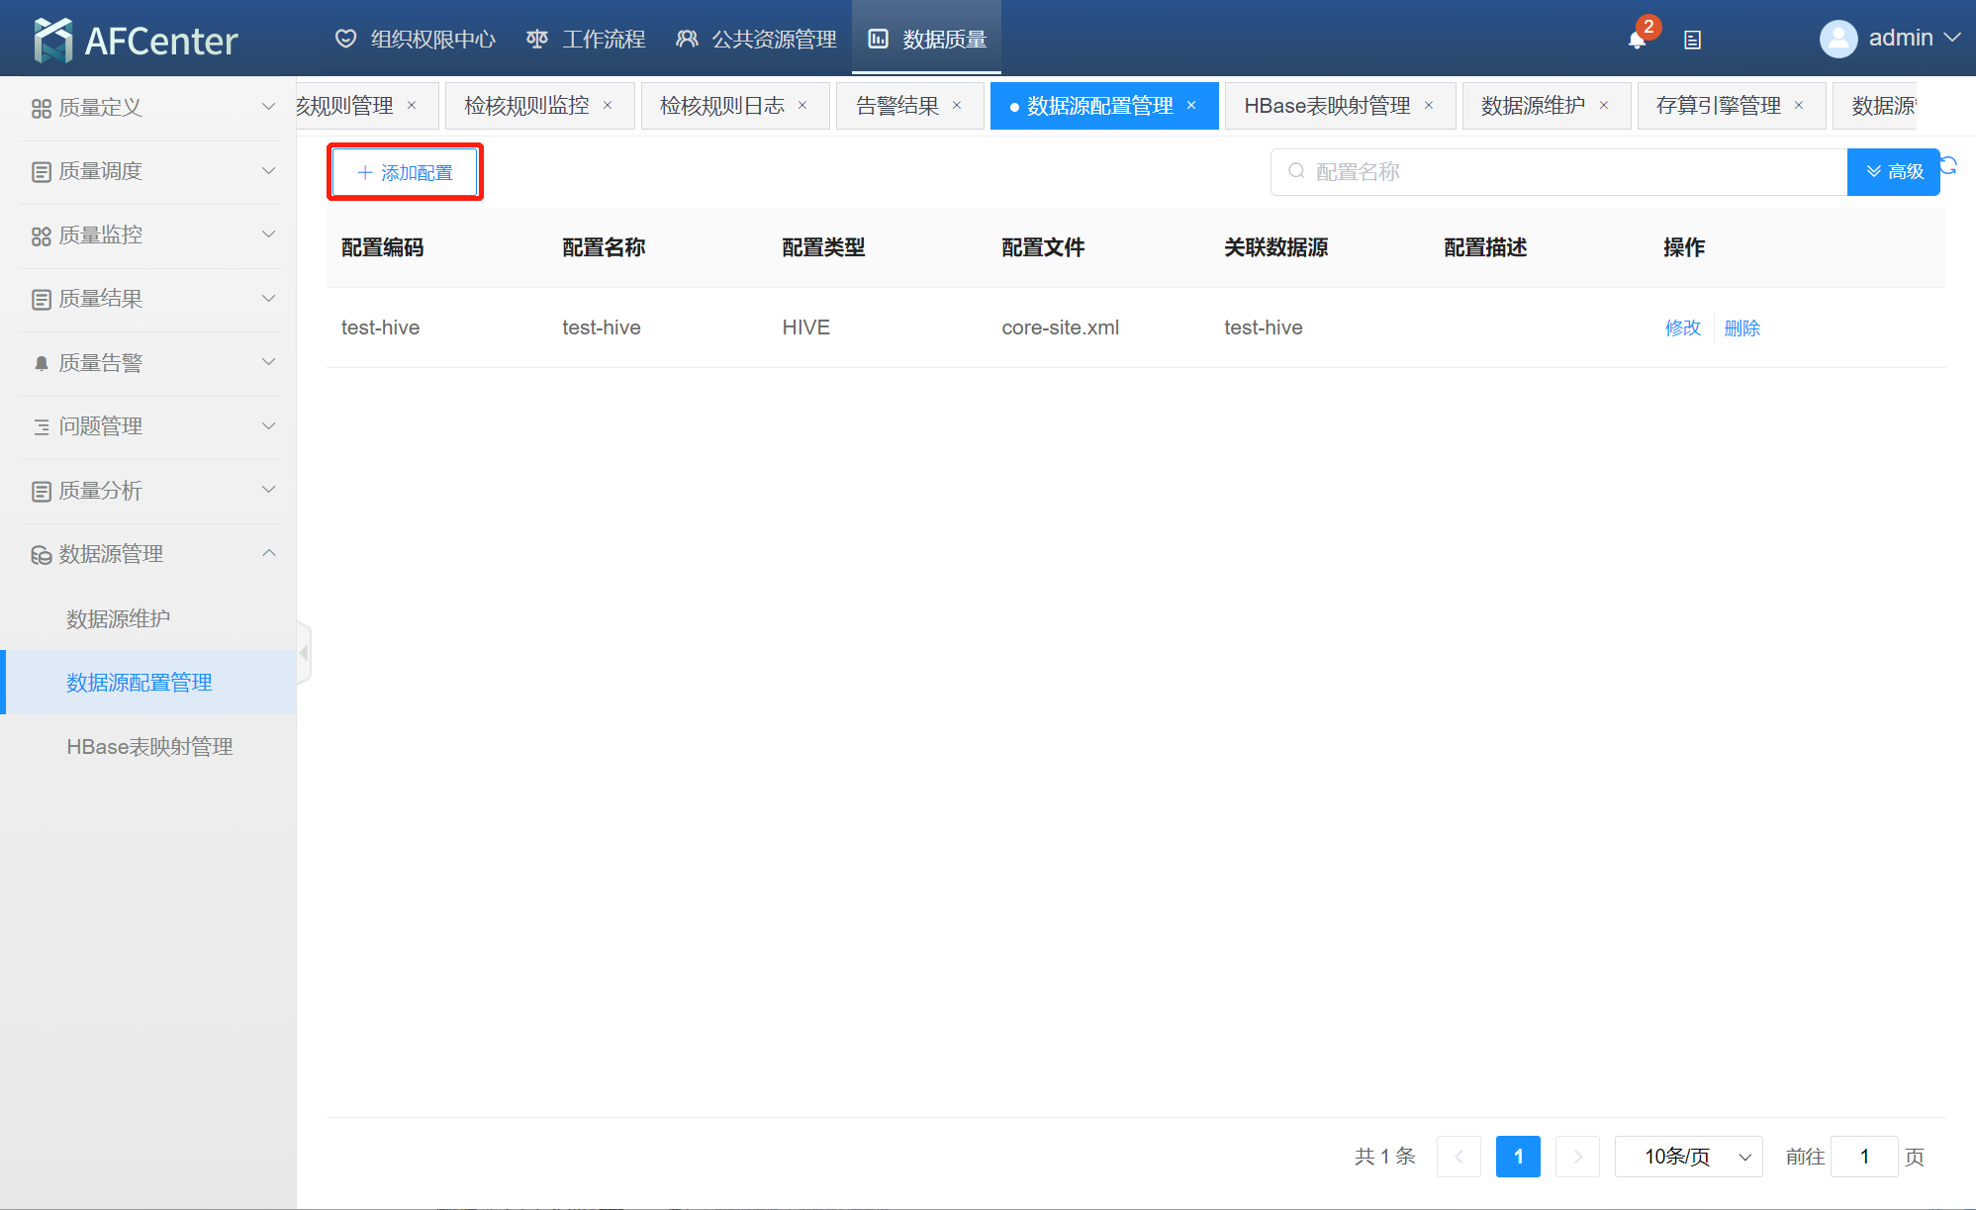Viewport: 1976px width, 1210px height.
Task: Open the 工作流程 top menu
Action: click(x=587, y=40)
